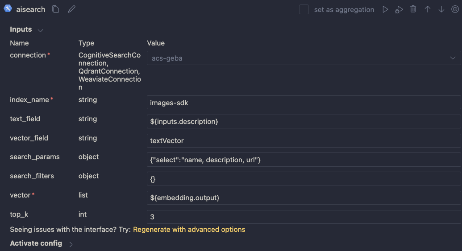
Task: Move the aisearch node up
Action: pos(427,9)
